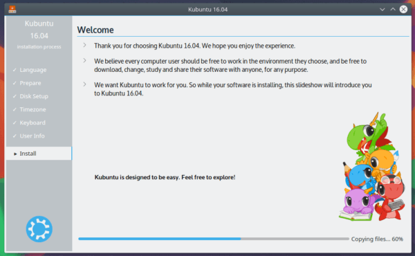Click the Welcome slideshow heading

pyautogui.click(x=95, y=30)
